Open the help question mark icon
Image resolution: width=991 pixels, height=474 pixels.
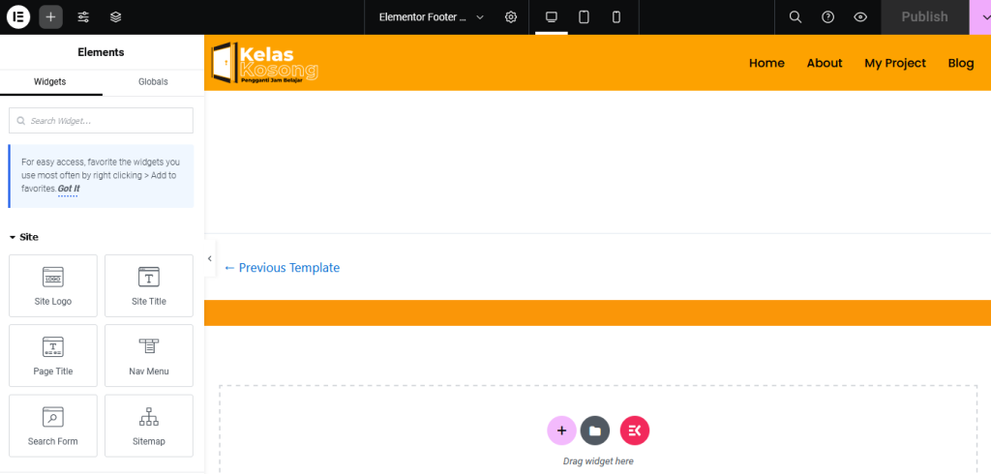pyautogui.click(x=827, y=17)
